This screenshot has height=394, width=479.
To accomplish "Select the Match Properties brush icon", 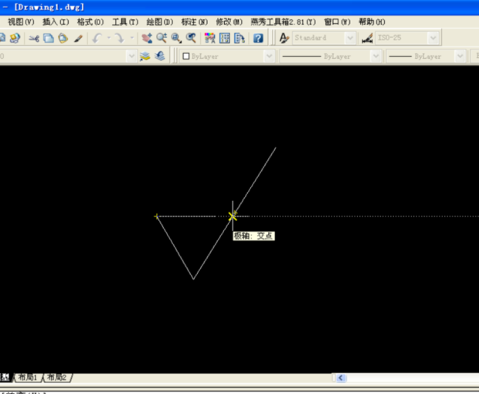I will [78, 38].
